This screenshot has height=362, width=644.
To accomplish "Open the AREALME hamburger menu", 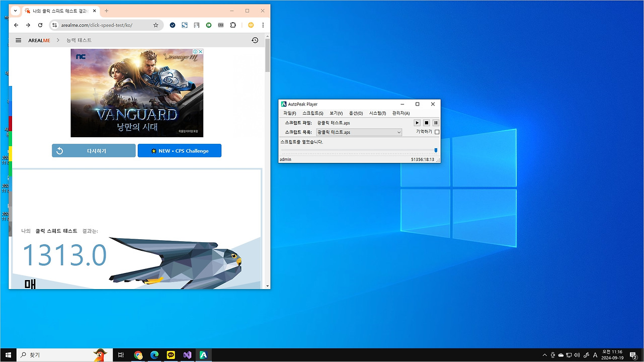I will tap(19, 40).
